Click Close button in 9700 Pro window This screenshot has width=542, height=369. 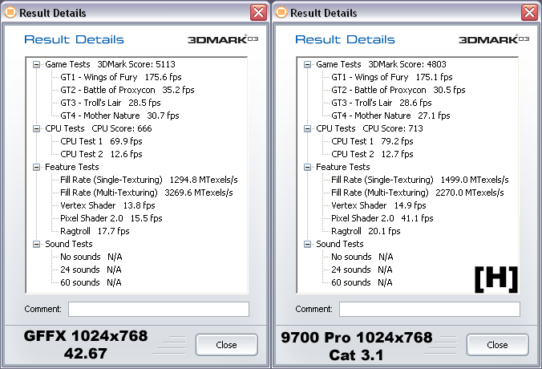pos(497,345)
